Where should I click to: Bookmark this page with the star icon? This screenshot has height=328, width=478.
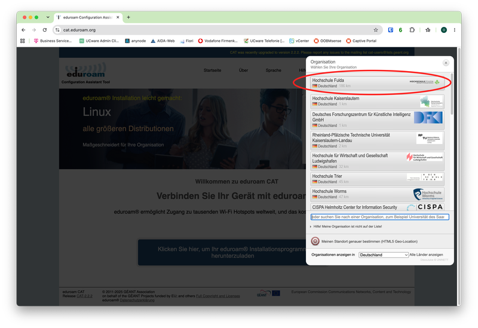click(376, 30)
